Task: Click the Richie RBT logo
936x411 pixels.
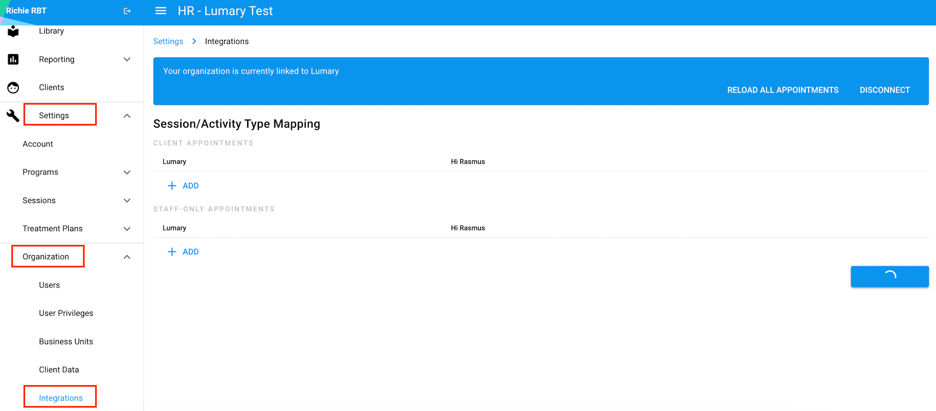Action: tap(26, 10)
